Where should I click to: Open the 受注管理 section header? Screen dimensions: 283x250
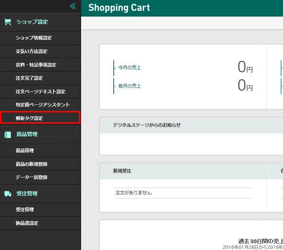pos(40,194)
